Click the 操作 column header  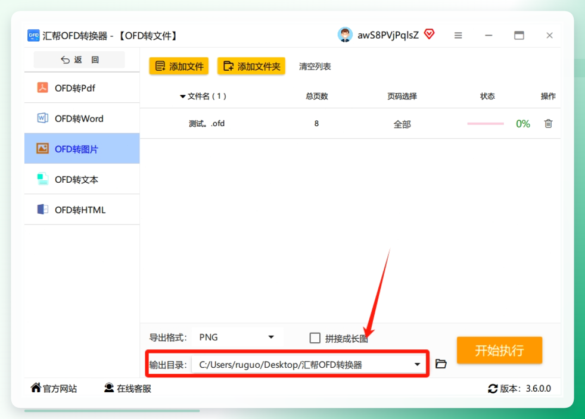coord(548,96)
